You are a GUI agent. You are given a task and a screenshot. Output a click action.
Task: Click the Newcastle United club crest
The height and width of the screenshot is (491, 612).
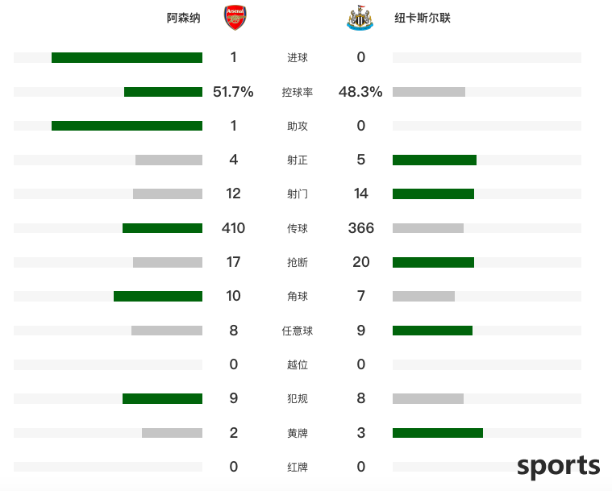(360, 18)
